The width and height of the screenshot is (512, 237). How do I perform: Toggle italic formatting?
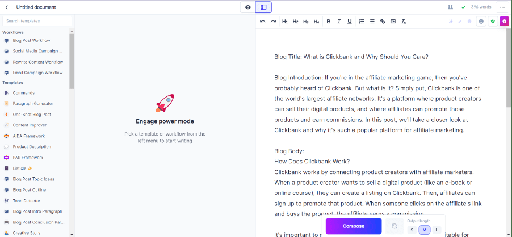click(339, 22)
